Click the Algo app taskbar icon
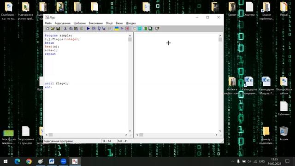This screenshot has height=166, width=295. (x=75, y=161)
